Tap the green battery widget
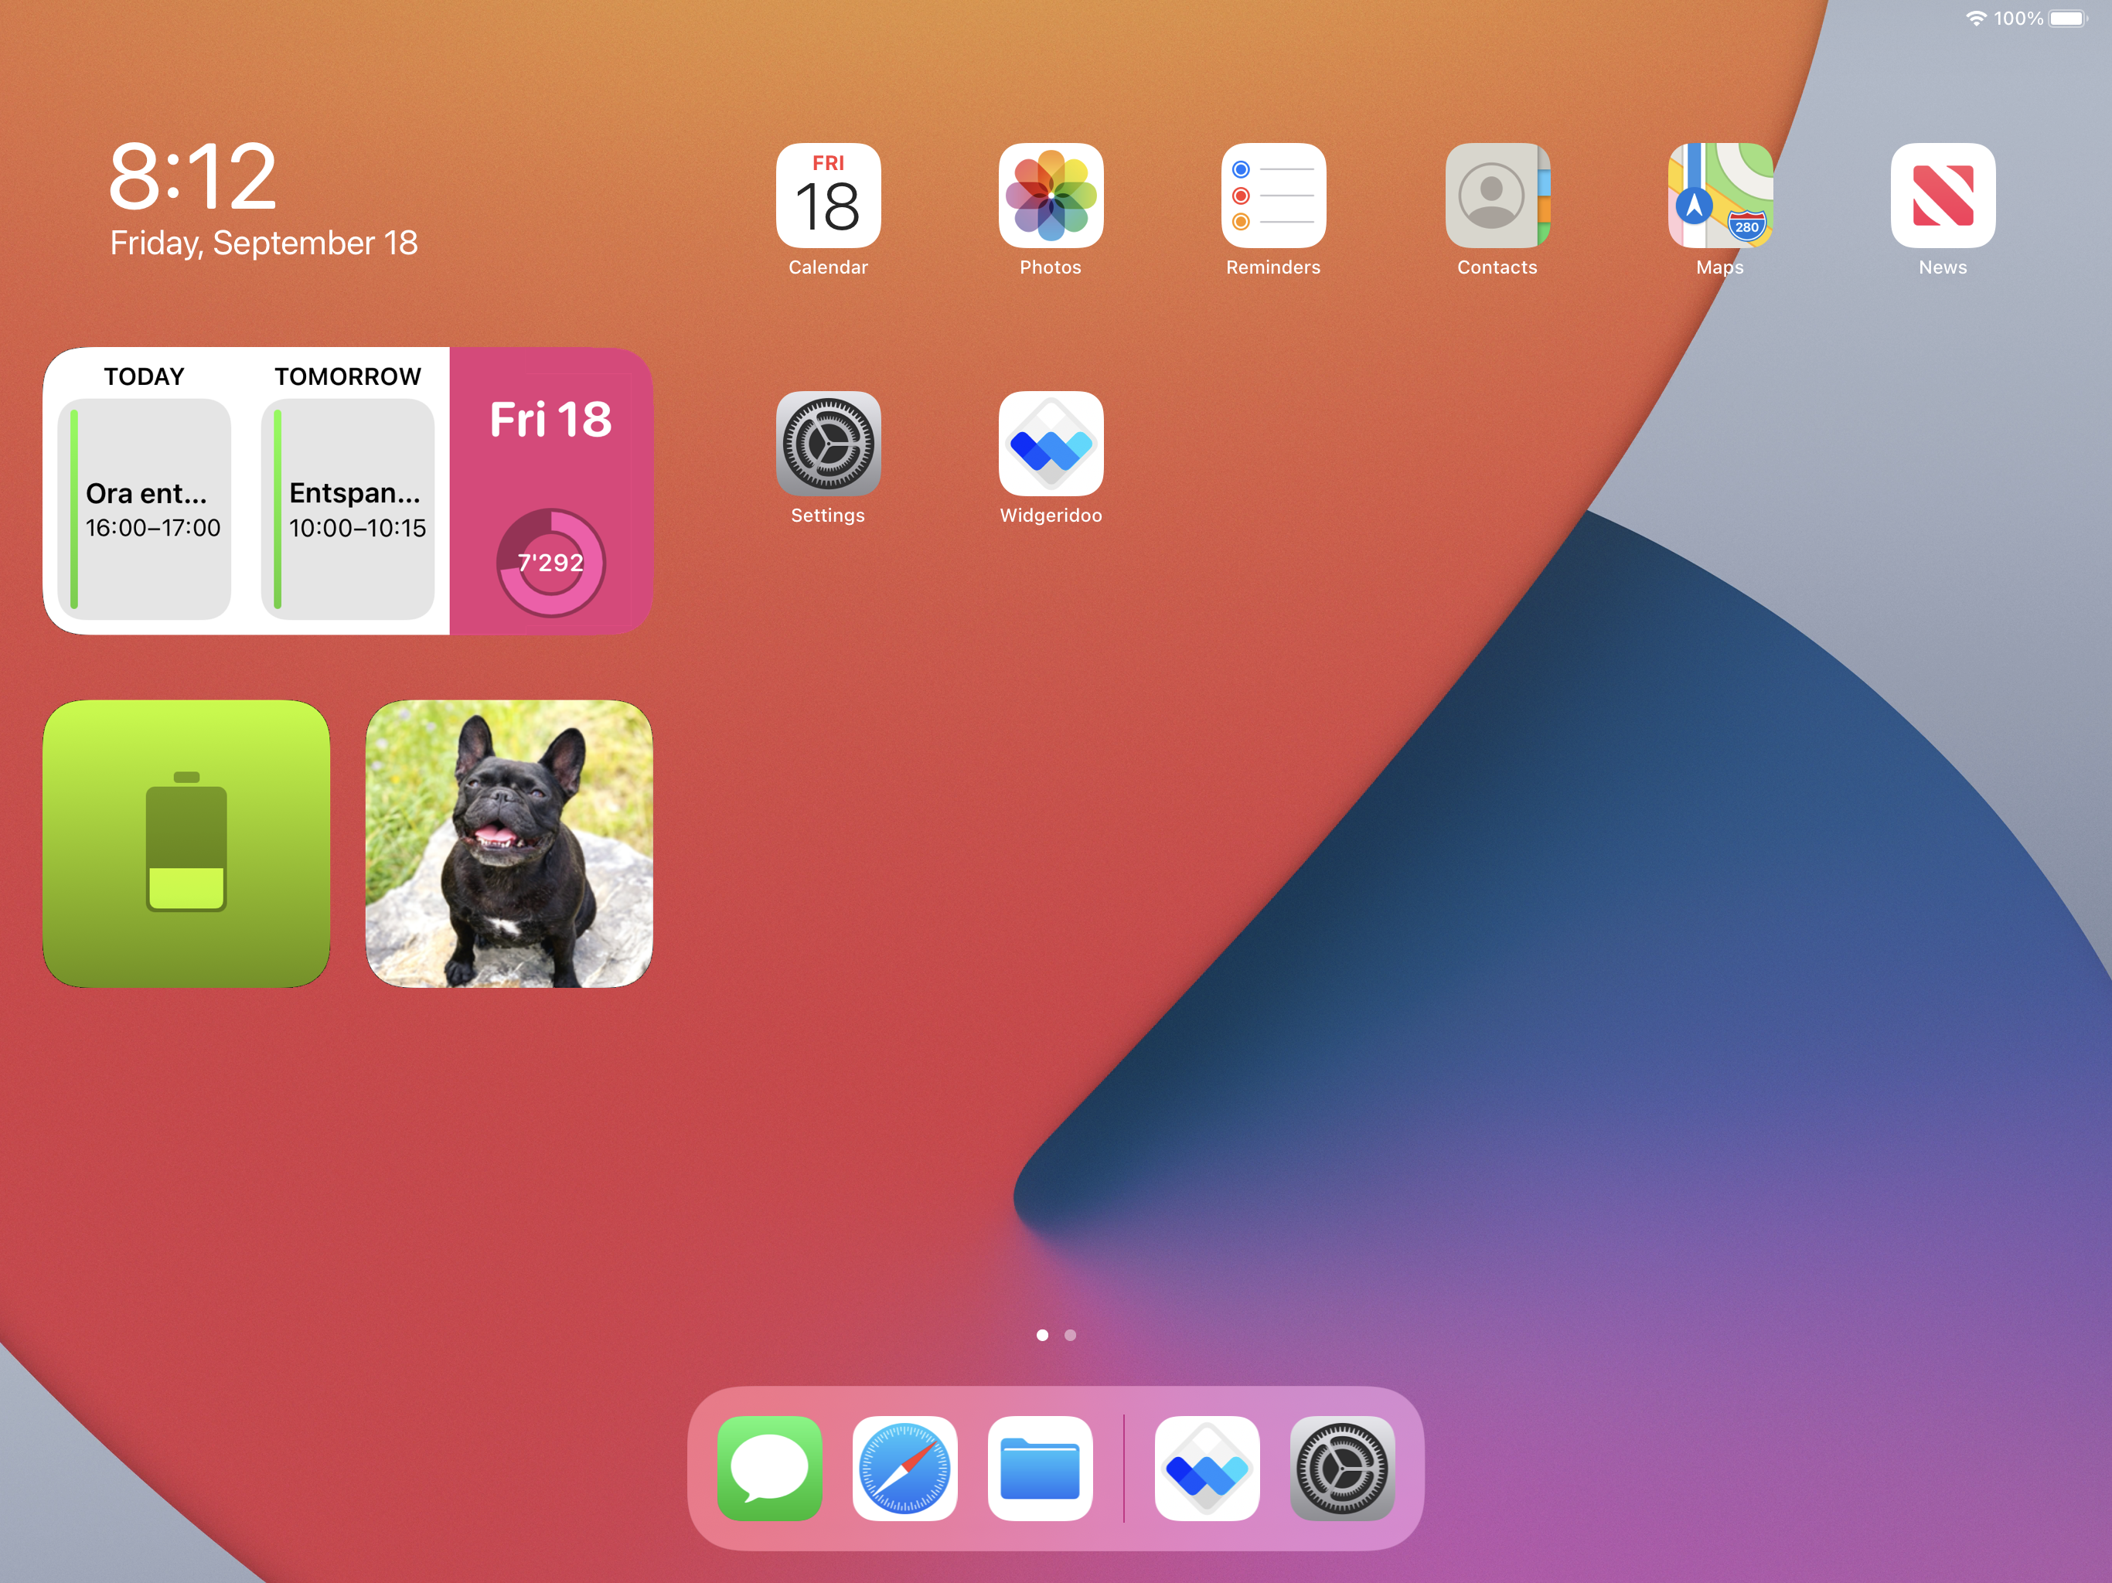 pos(186,843)
